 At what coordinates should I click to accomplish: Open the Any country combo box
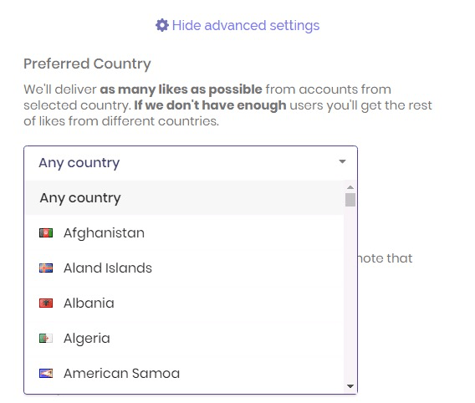click(191, 163)
